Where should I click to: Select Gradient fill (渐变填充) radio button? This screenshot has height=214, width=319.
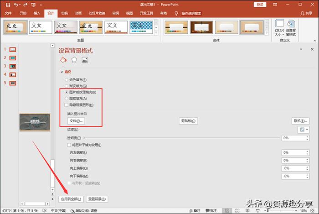[67, 86]
